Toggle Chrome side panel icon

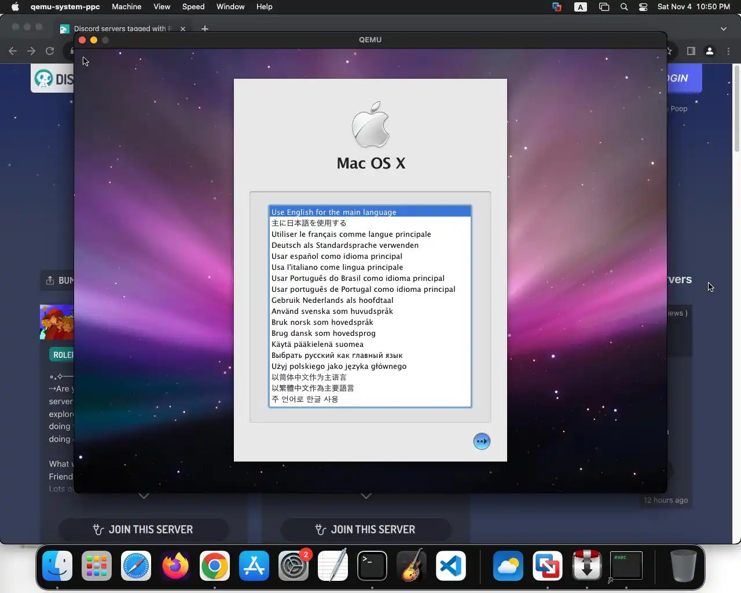[x=691, y=51]
